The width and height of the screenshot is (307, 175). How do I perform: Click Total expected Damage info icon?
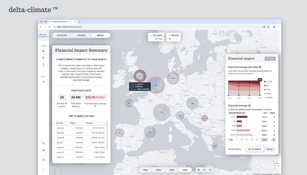click(x=95, y=106)
